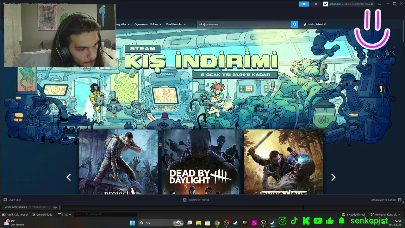This screenshot has height=228, width=405.
Task: Click the taskbar icon with the red badge
Action: [x=226, y=223]
